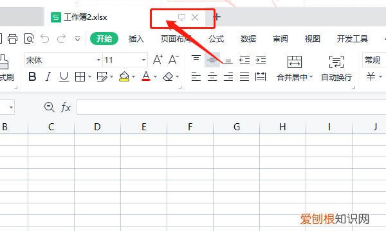
Task: Select column C header
Action: pos(51,127)
